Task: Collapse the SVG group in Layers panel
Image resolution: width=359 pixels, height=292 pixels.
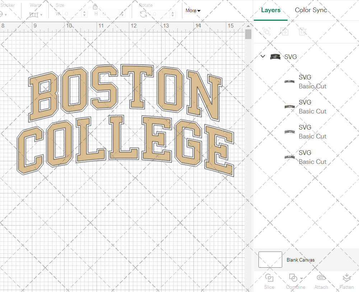Action: (262, 56)
